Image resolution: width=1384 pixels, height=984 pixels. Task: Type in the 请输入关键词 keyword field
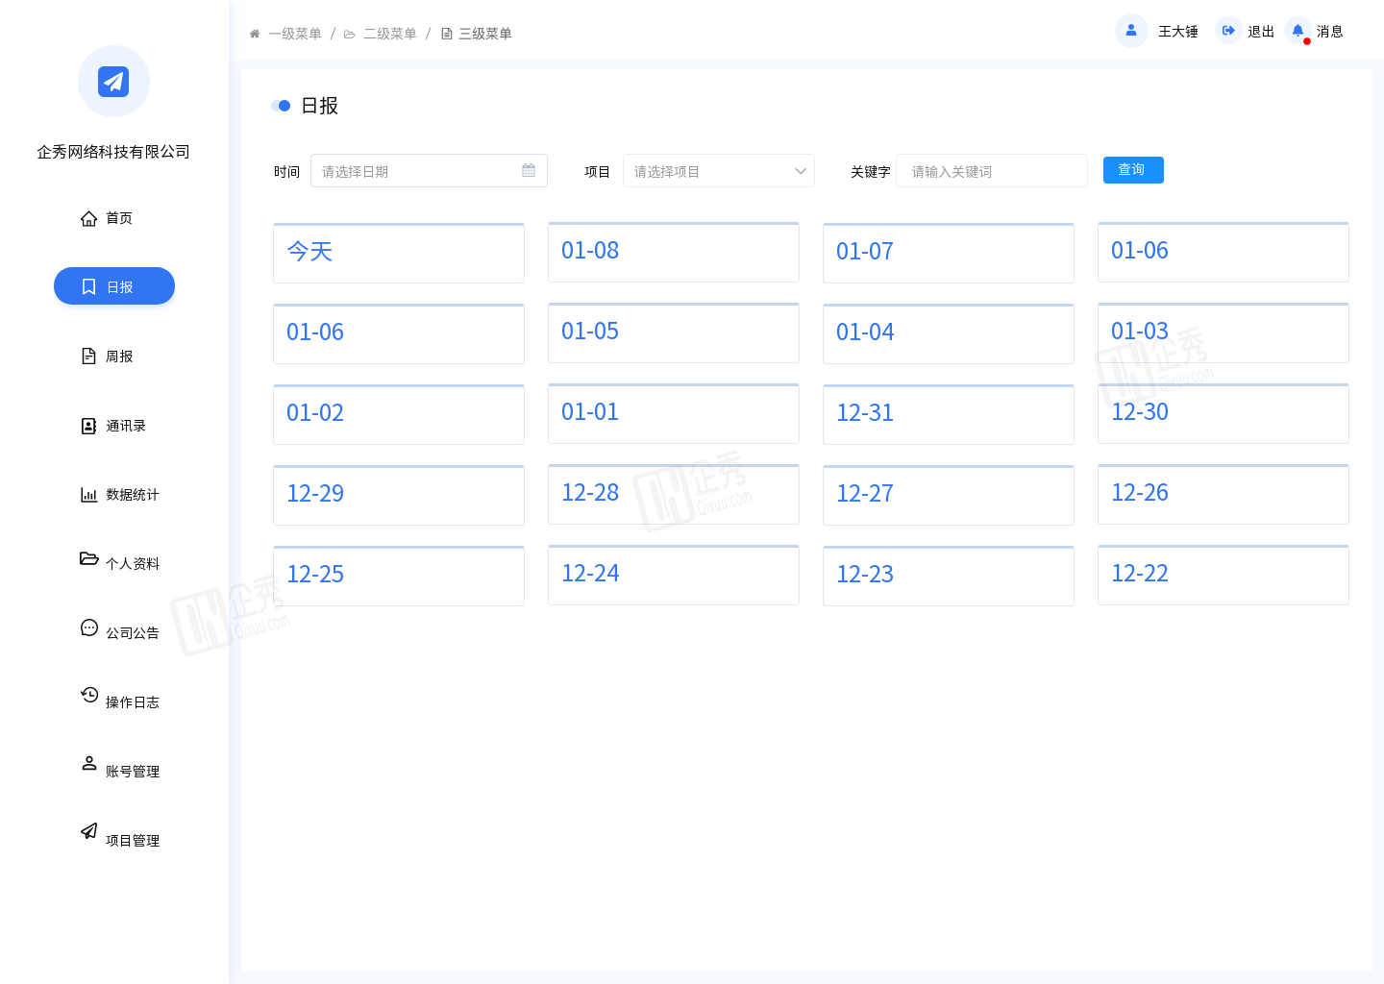pos(991,171)
